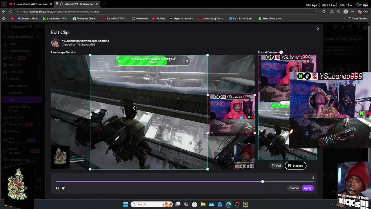Open Video Producer in sidebar
The width and height of the screenshot is (371, 209).
coord(18,86)
